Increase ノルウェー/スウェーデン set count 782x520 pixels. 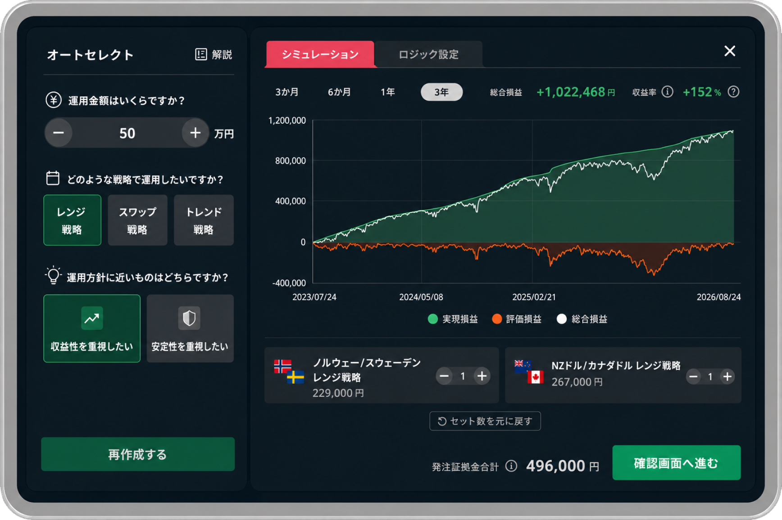tap(482, 376)
